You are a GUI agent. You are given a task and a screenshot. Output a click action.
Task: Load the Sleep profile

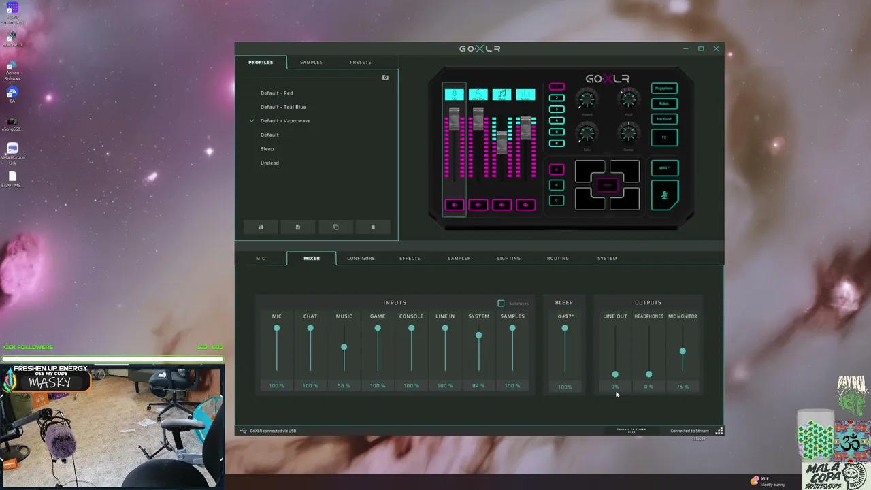267,149
